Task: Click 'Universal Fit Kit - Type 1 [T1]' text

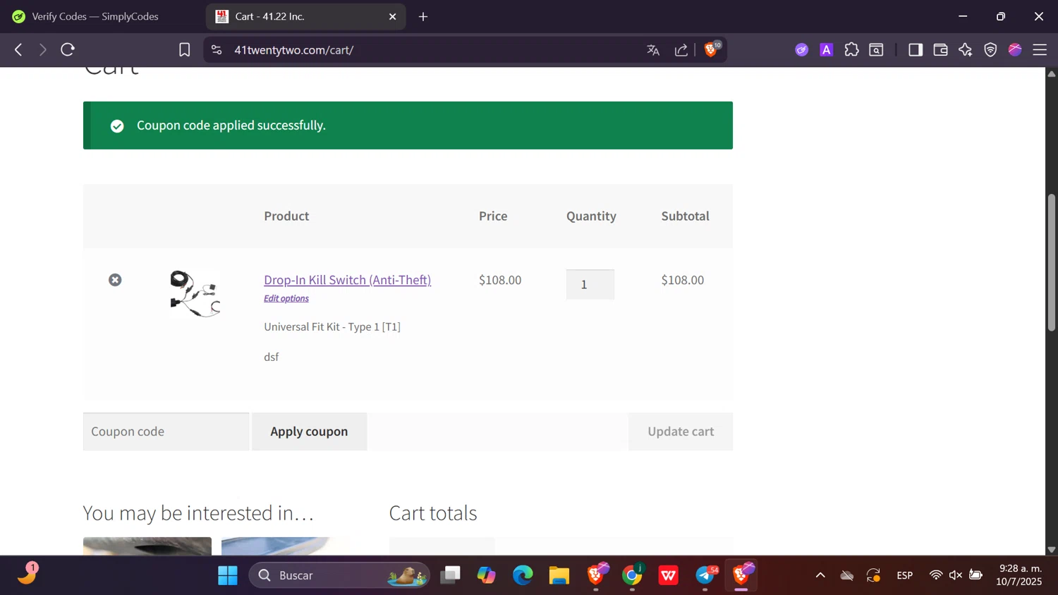Action: click(x=332, y=327)
